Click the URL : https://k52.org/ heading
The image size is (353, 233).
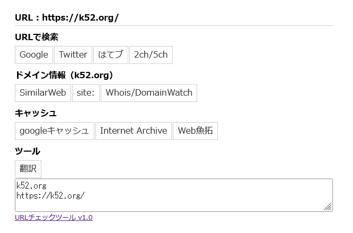(67, 17)
